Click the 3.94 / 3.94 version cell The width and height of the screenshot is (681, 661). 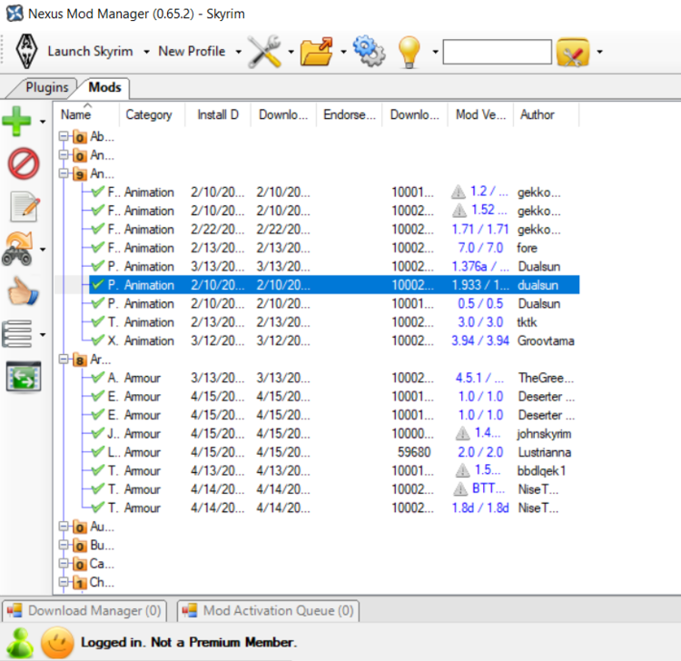[x=480, y=340]
